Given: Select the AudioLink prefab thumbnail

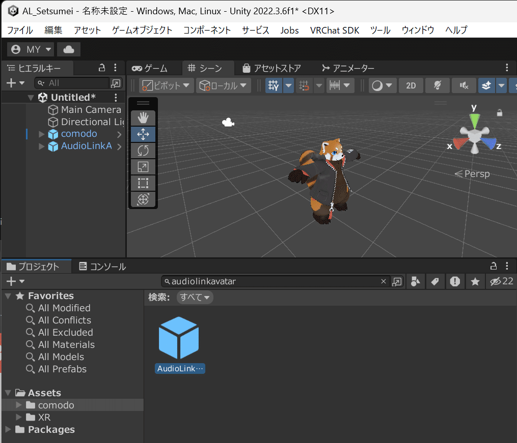Looking at the screenshot, I should 179,338.
